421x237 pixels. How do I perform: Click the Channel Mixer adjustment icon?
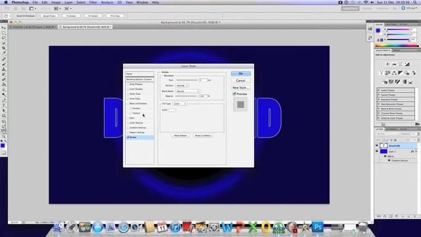(x=414, y=73)
